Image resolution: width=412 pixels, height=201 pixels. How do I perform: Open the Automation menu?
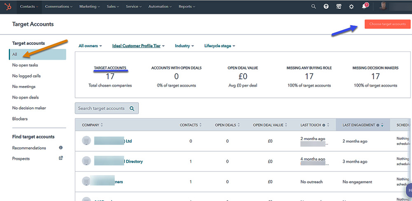point(160,7)
